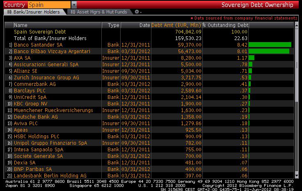The image size is (302, 191).
Task: Switch to Asset Mgrs & Mut Funds tab
Action: 99,12
